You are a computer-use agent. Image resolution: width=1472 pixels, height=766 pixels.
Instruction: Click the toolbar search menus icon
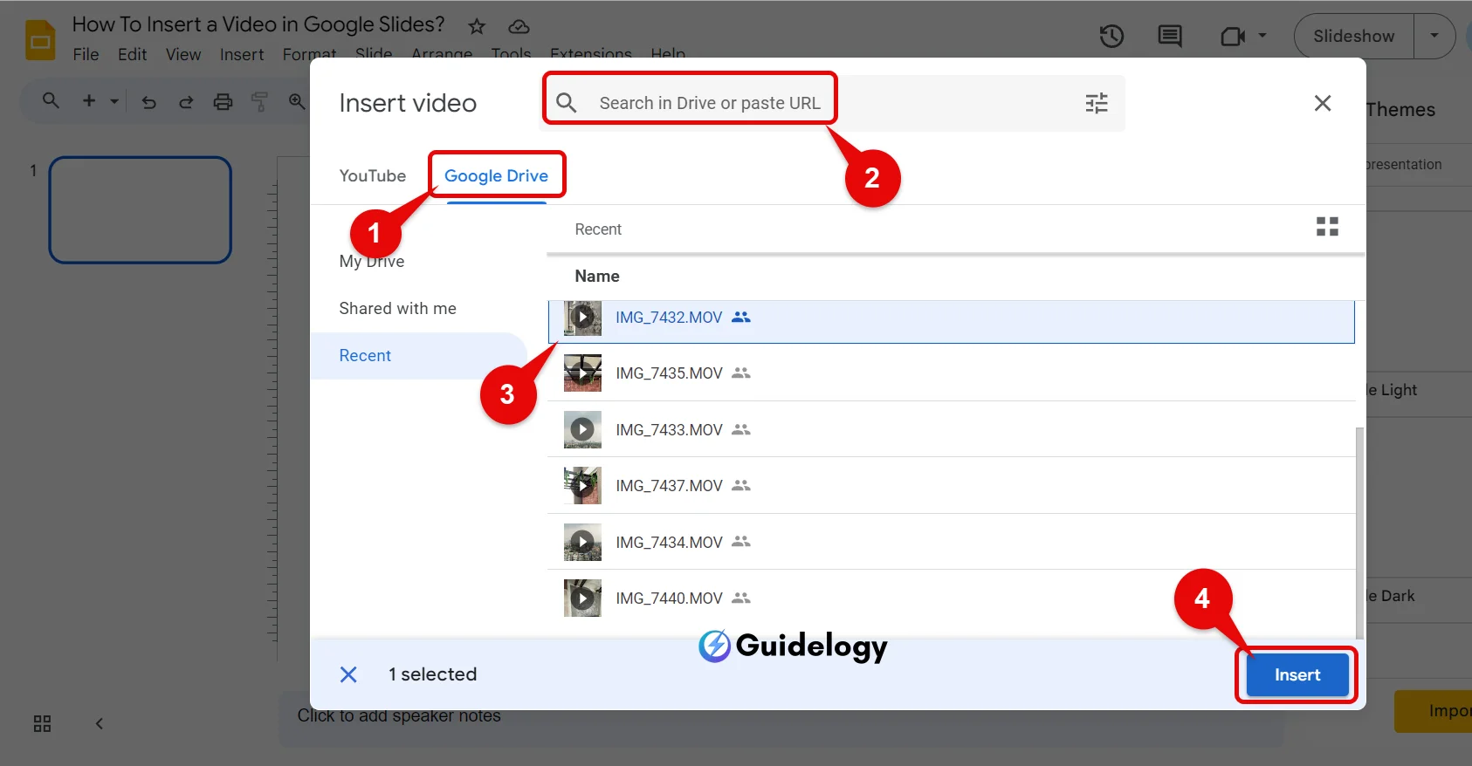click(51, 101)
